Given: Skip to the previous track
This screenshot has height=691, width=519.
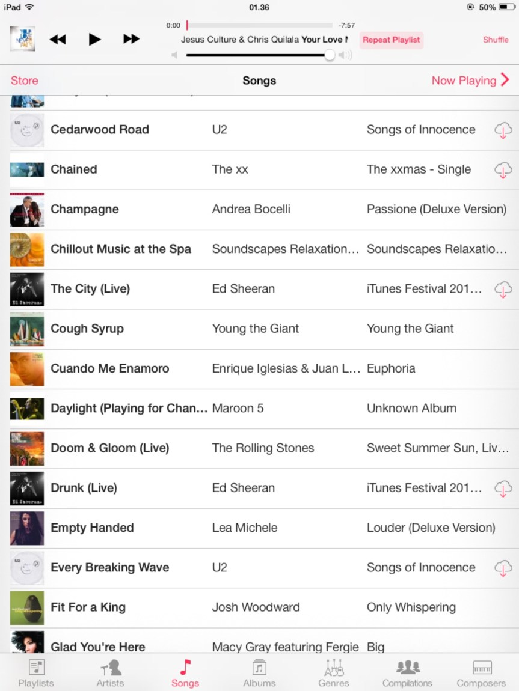Looking at the screenshot, I should pos(58,40).
